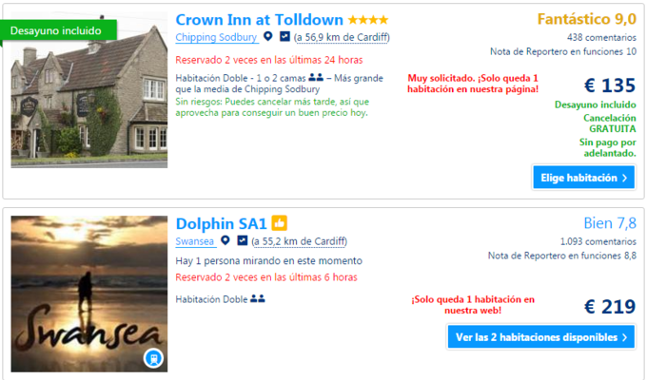
Task: Follow the Swansea location link
Action: tap(194, 240)
